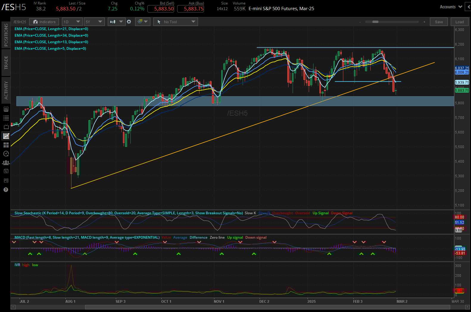Screen dimensions: 471x312
Task: Click the Volume 559K value
Action: coord(240,9)
